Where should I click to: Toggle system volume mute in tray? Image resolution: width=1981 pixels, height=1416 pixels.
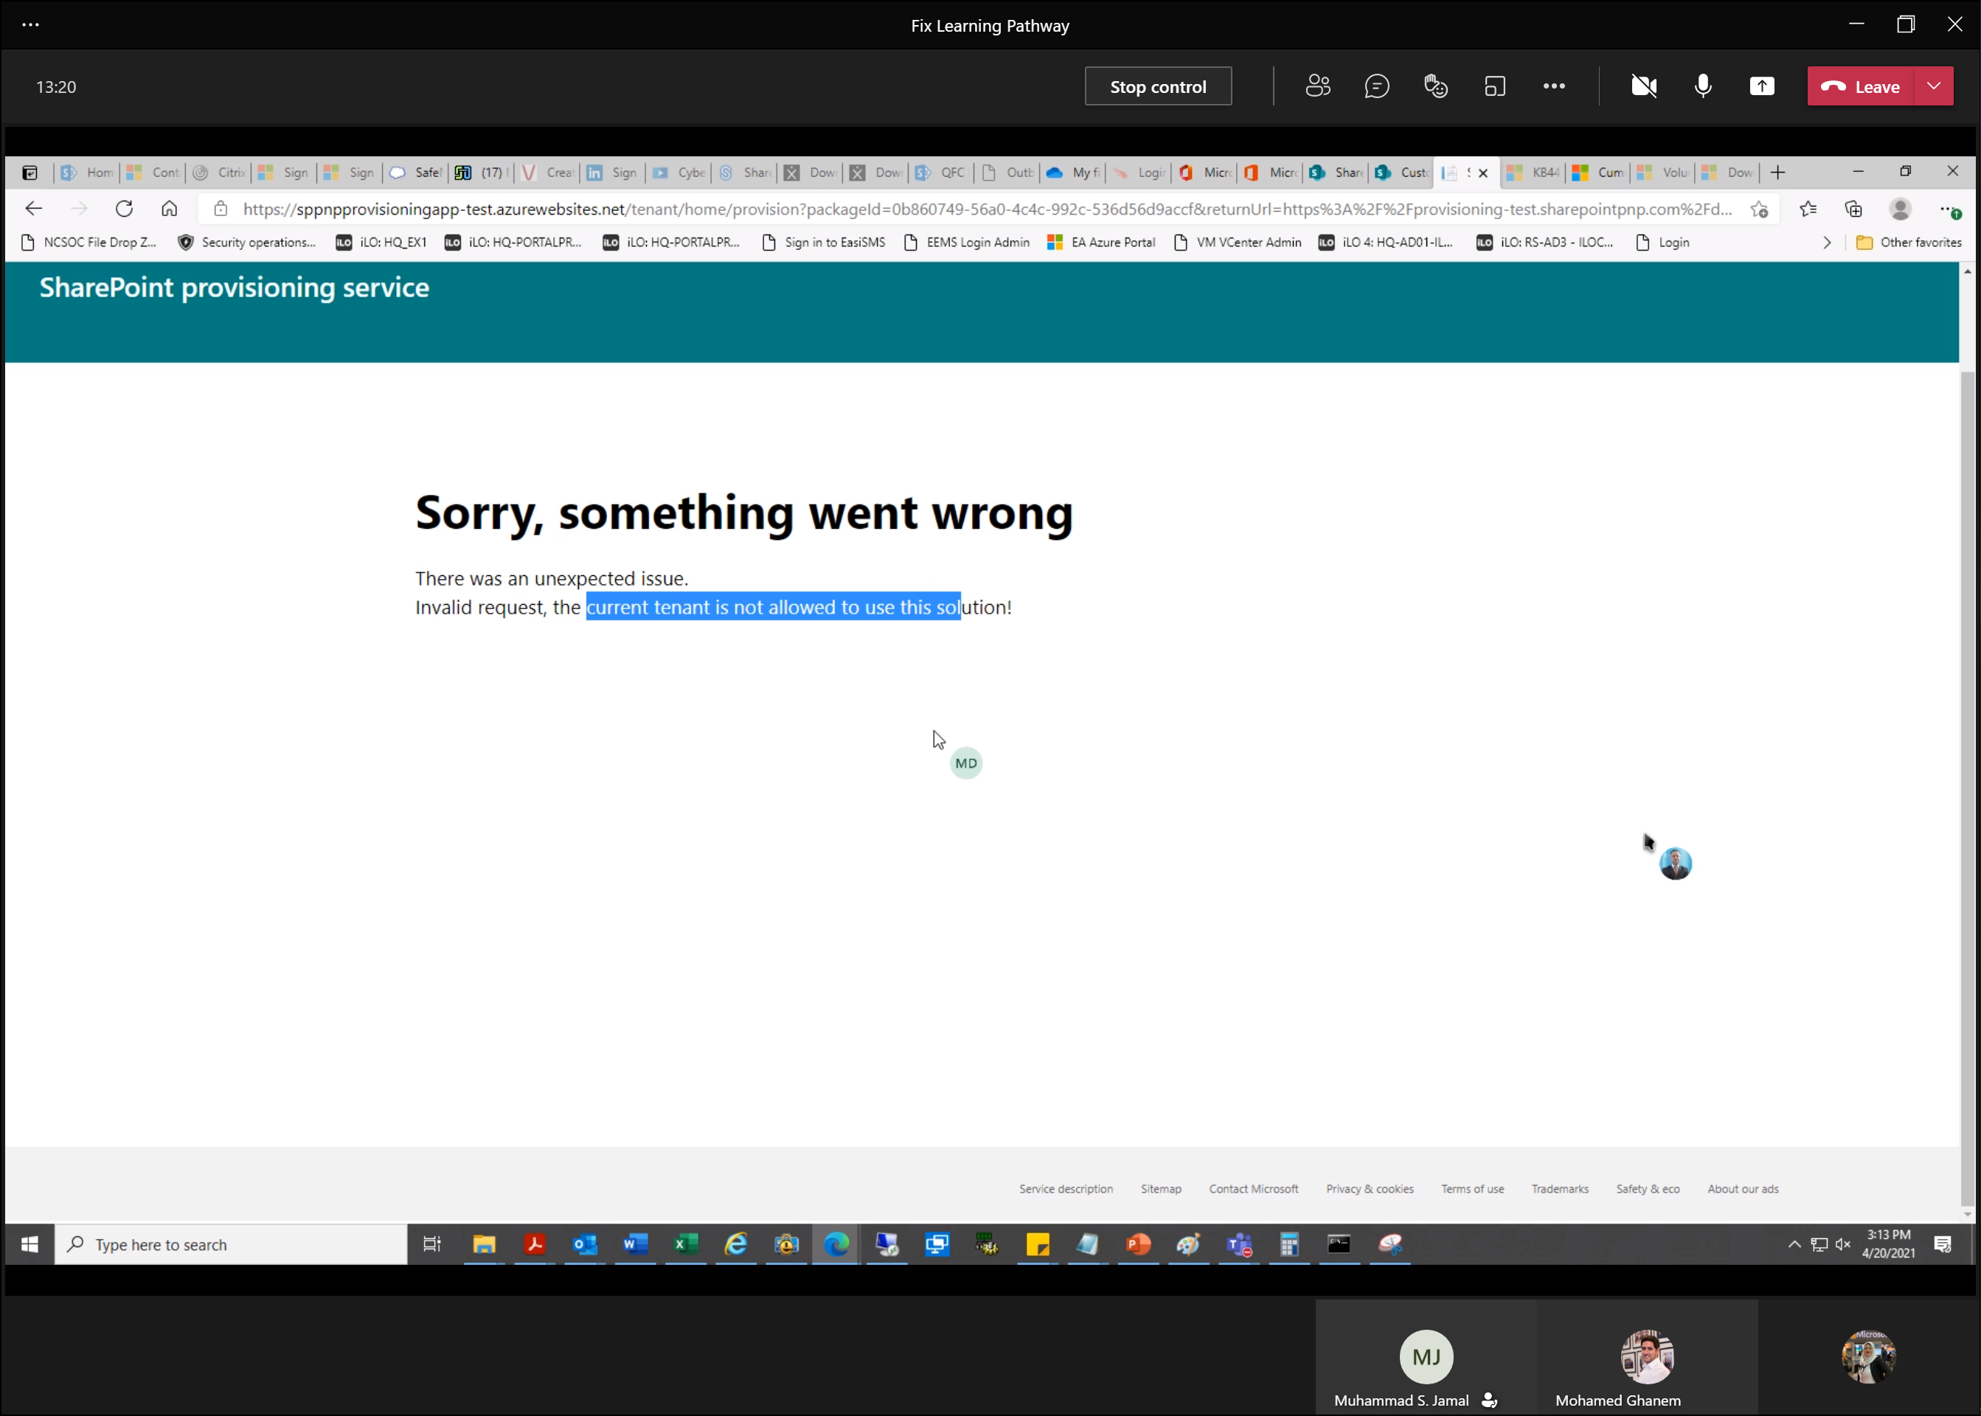(1842, 1244)
